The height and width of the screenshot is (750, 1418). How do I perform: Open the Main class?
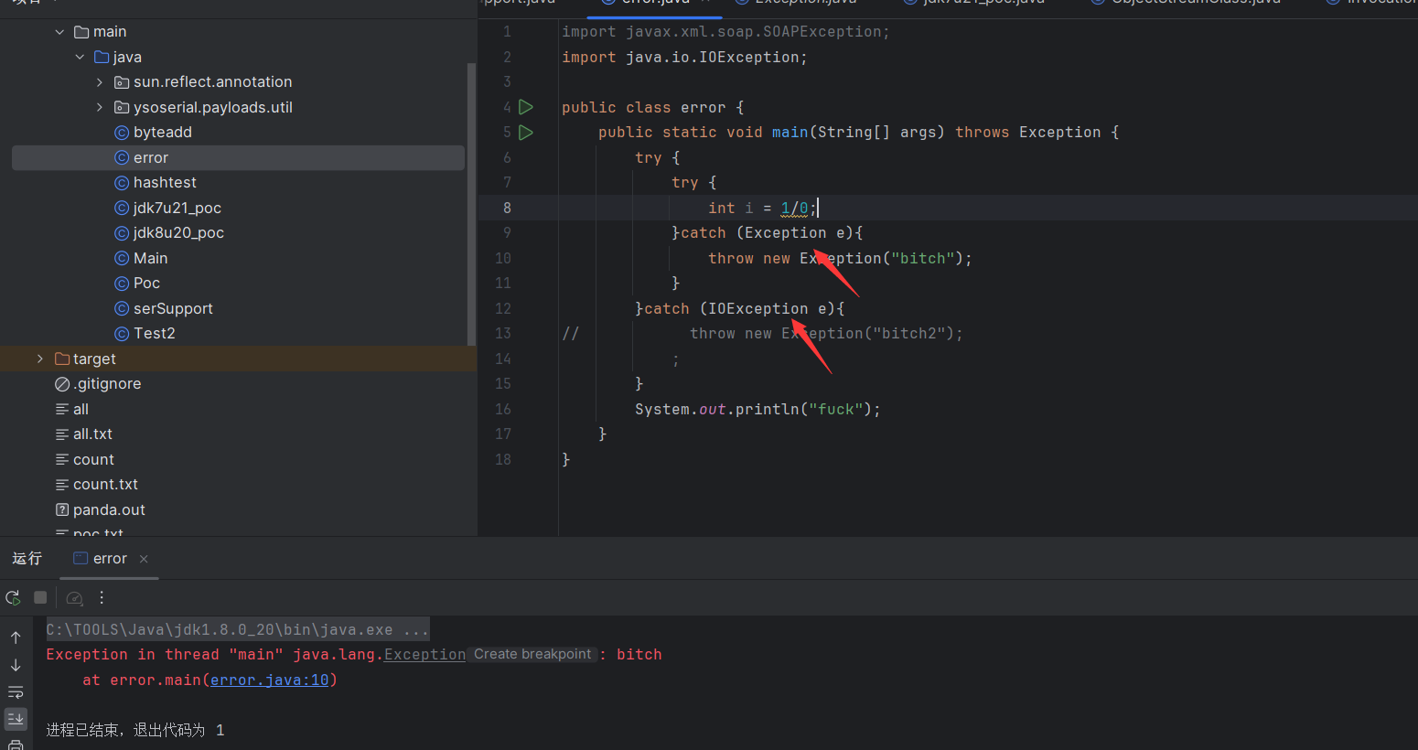(x=151, y=258)
